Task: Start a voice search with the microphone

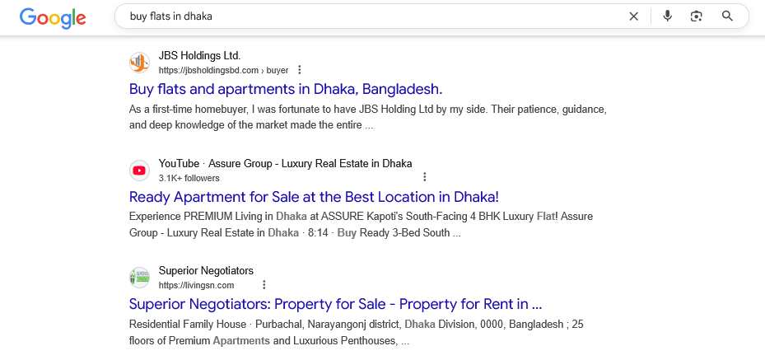Action: click(x=667, y=16)
